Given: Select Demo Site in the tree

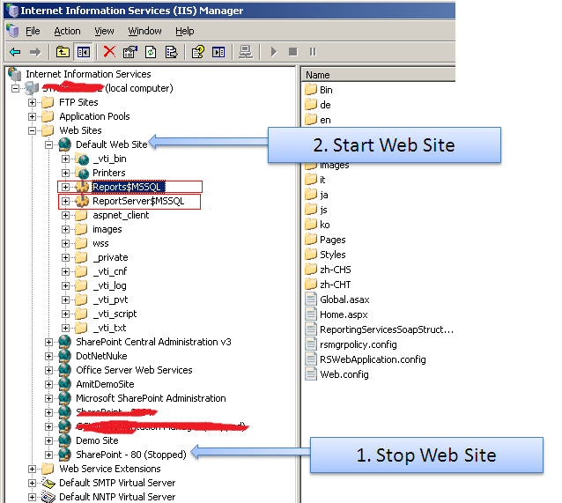Looking at the screenshot, I should [x=97, y=440].
